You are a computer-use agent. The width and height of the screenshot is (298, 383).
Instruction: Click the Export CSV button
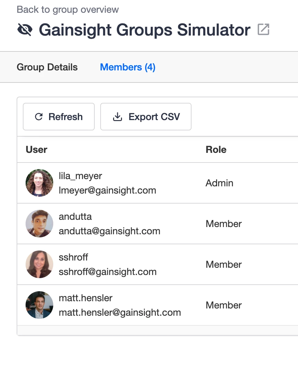point(146,117)
